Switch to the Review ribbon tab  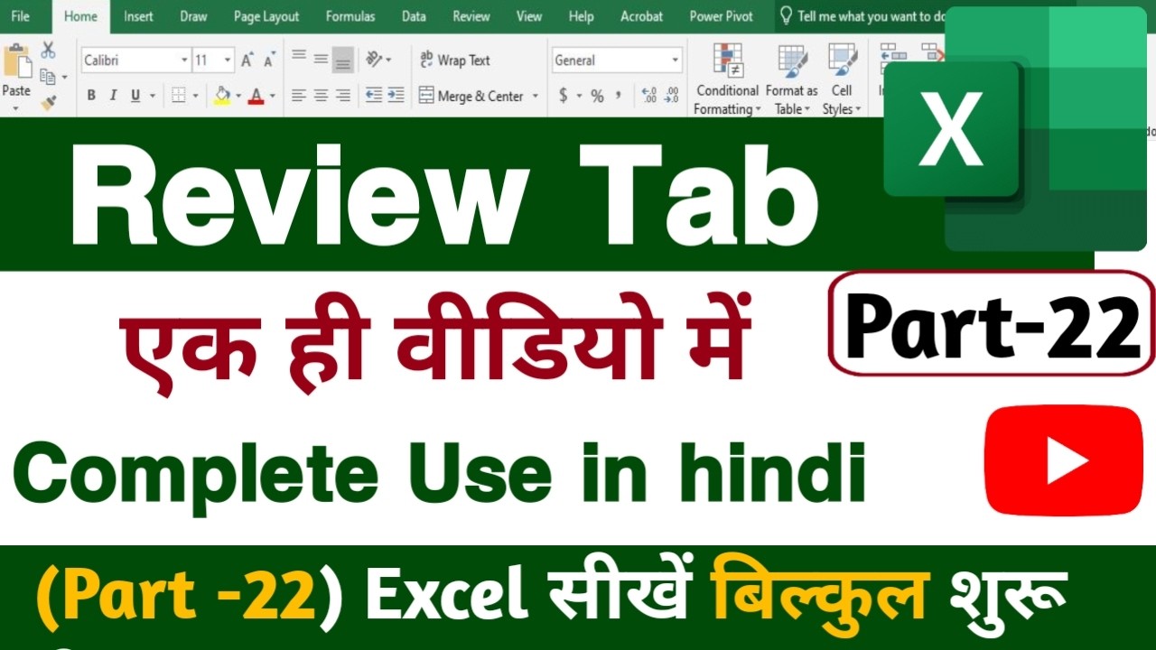coord(471,16)
